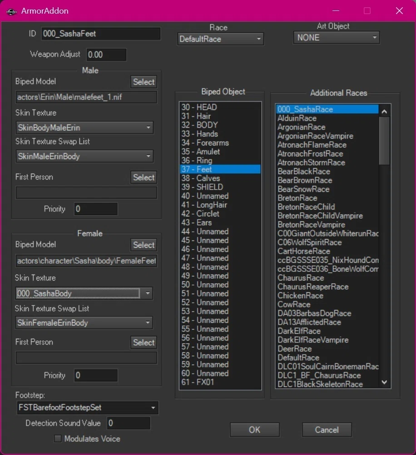Click the female Priority input field

[x=96, y=375]
